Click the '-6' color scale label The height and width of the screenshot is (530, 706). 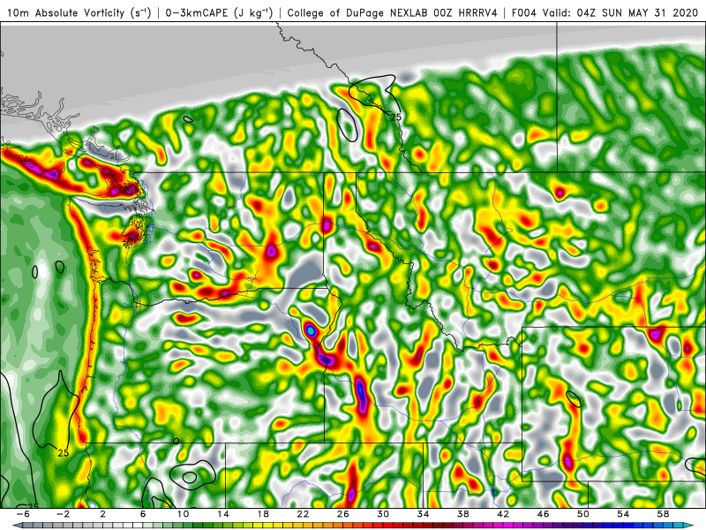click(x=23, y=514)
